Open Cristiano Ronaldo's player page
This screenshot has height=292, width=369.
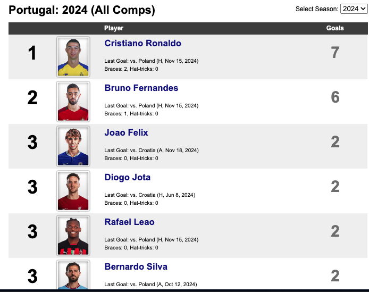(x=142, y=43)
